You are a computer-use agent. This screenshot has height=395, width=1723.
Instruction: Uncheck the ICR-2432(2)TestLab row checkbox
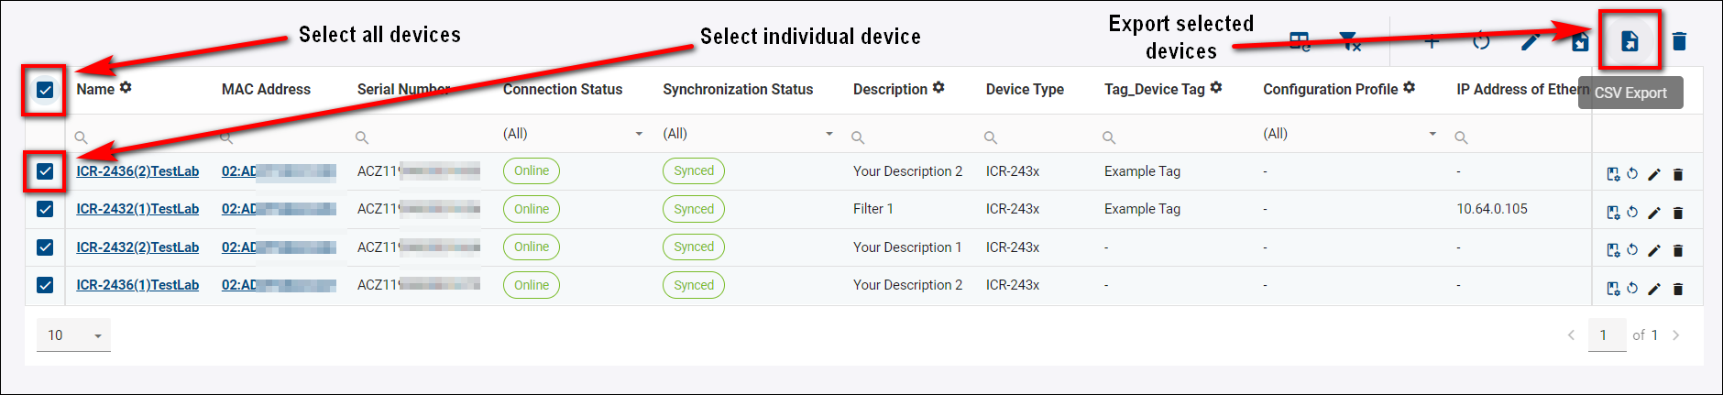click(45, 247)
